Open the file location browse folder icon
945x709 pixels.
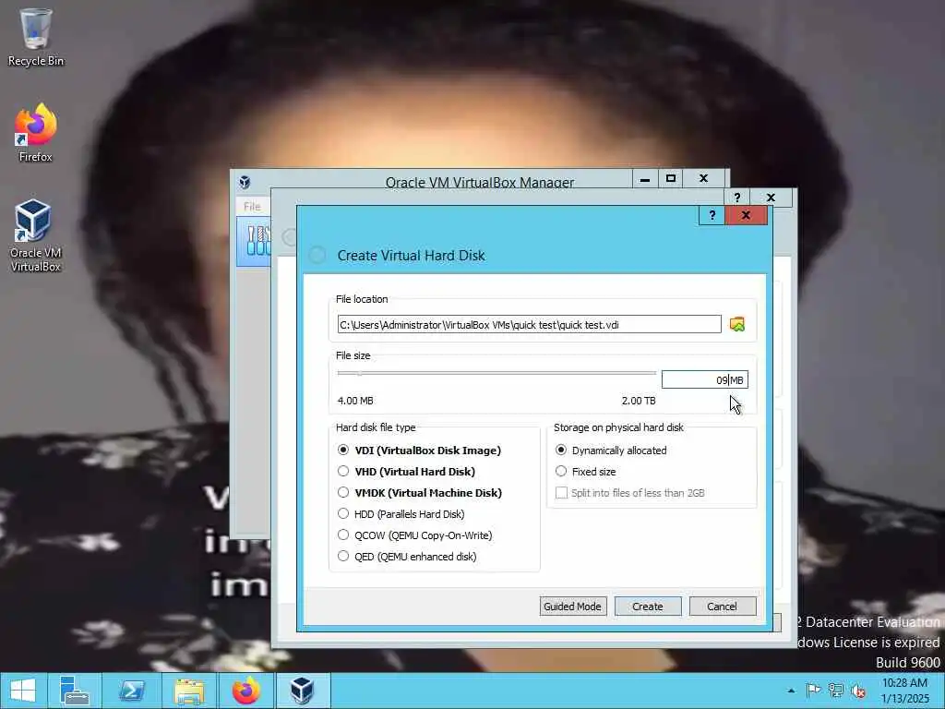click(x=736, y=324)
